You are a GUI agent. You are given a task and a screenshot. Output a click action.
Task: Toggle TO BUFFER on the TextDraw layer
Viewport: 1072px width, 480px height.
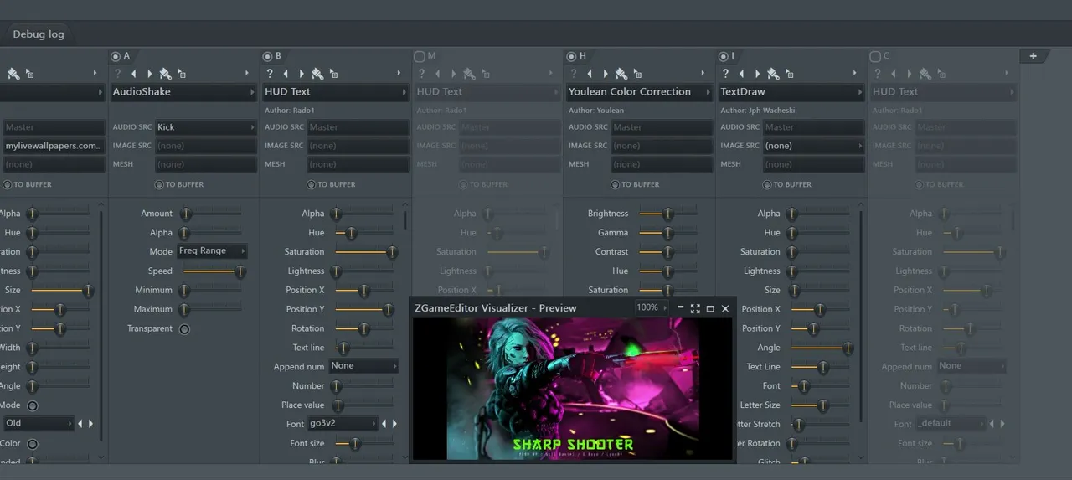pos(767,184)
